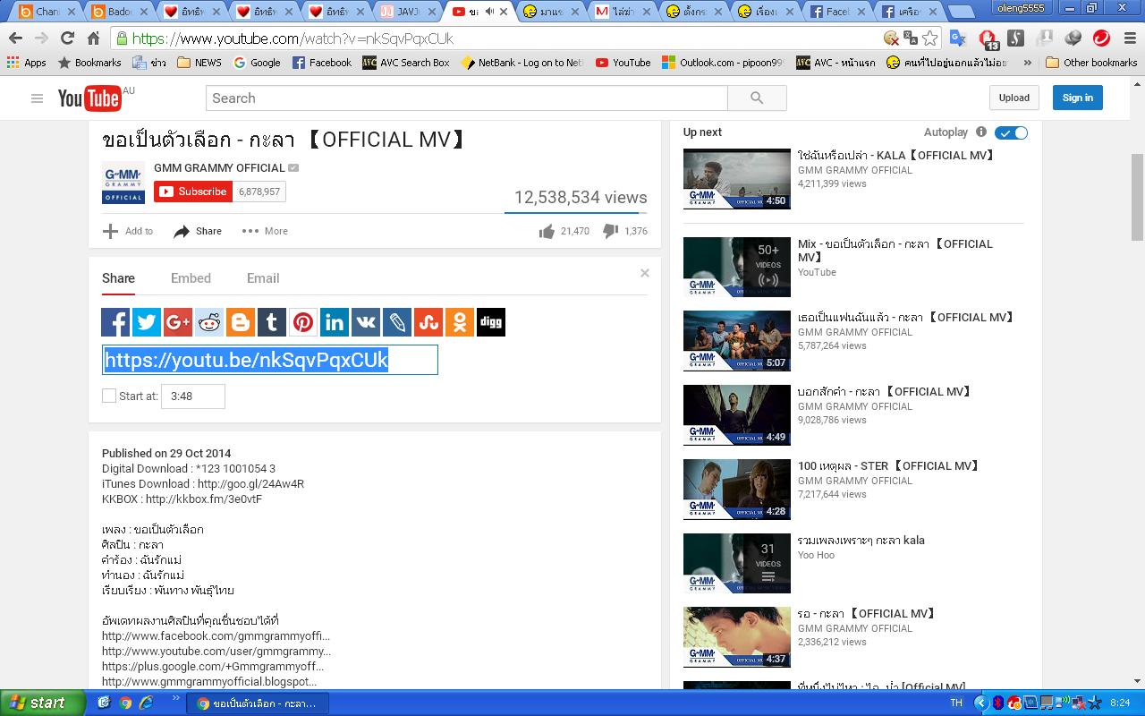Like the video with thumbs up
1145x716 pixels.
pos(547,232)
